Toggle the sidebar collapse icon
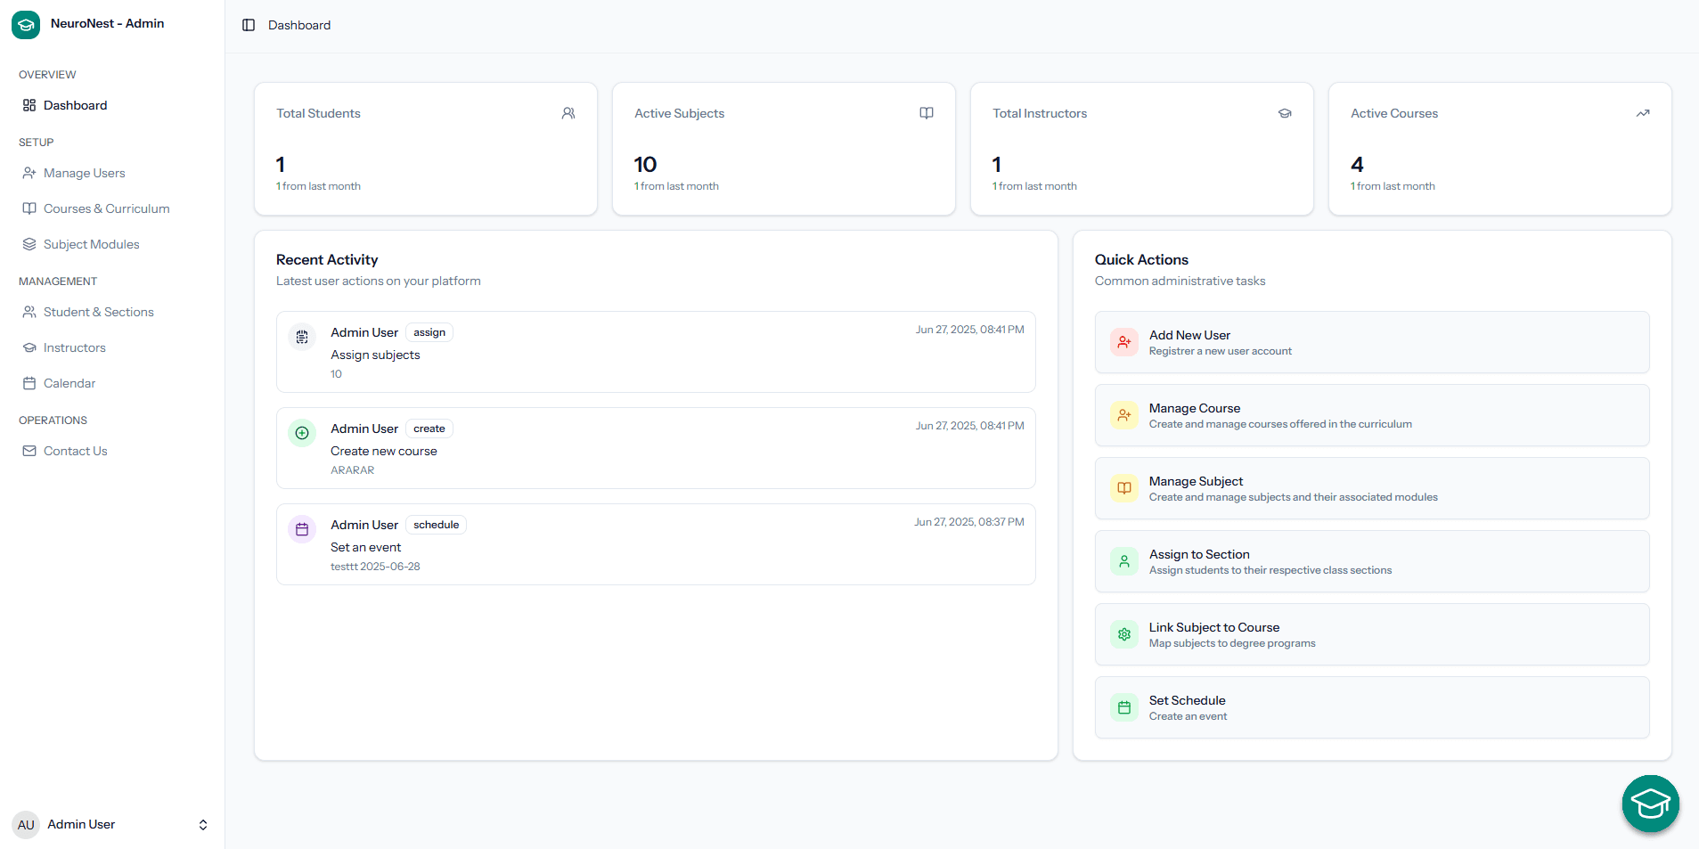1699x849 pixels. [249, 25]
